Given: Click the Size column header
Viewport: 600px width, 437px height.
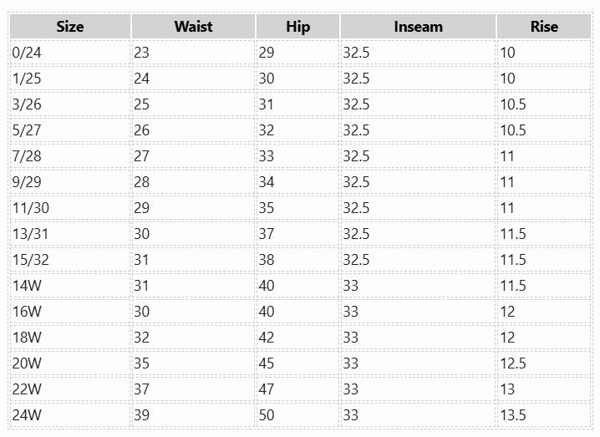Looking at the screenshot, I should [70, 27].
